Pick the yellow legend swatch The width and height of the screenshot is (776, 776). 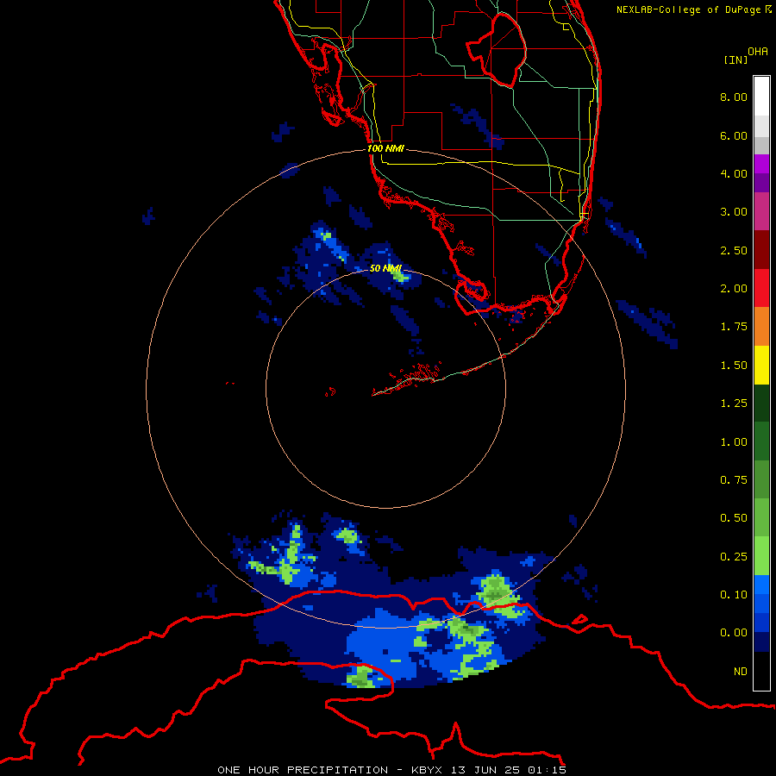point(761,365)
